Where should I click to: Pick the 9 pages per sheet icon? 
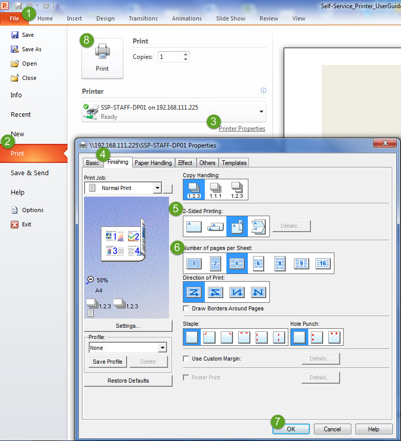pos(301,263)
